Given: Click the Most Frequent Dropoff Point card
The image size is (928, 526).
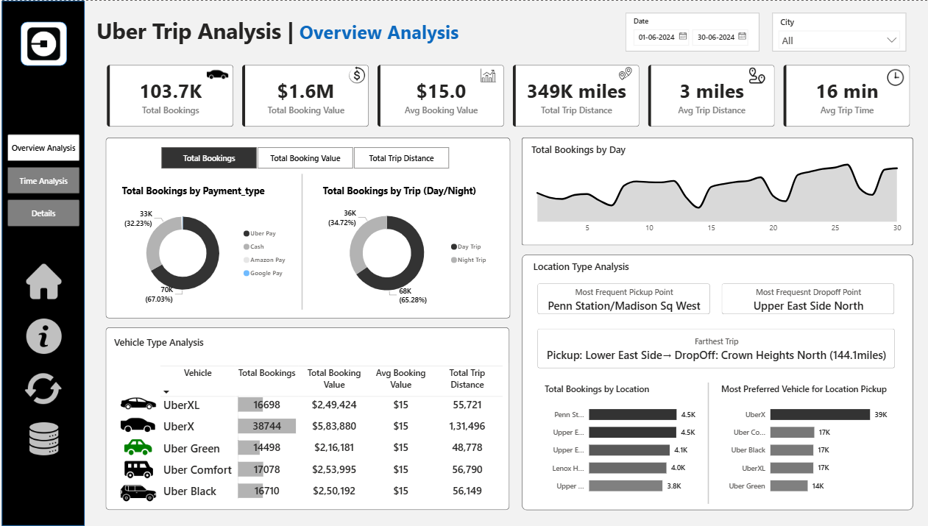Looking at the screenshot, I should (808, 299).
